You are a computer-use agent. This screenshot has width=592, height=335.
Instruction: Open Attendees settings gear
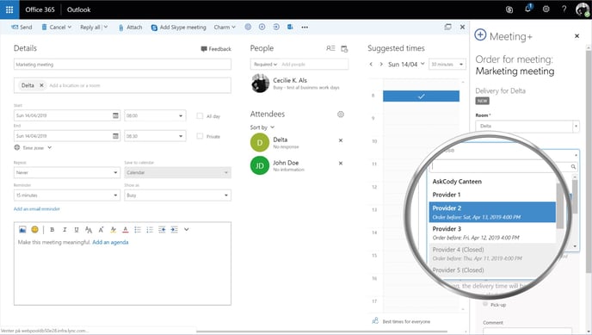coord(341,114)
